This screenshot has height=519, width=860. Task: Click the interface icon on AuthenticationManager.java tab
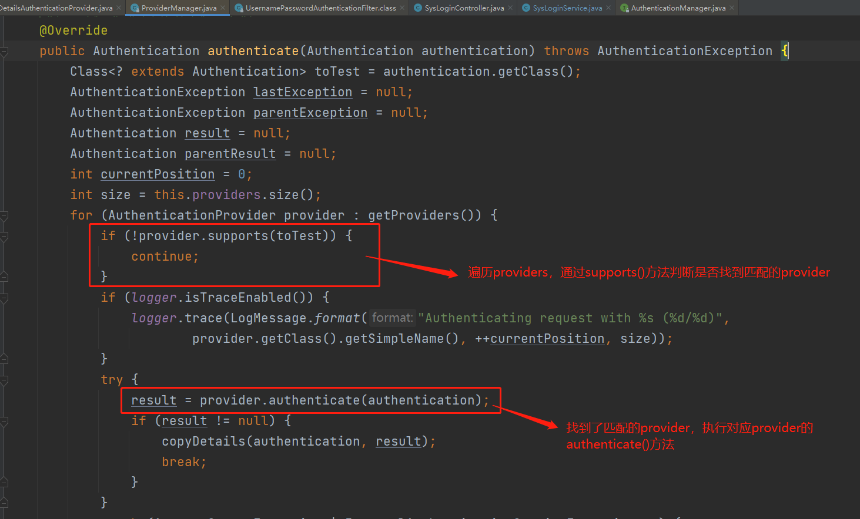(624, 8)
